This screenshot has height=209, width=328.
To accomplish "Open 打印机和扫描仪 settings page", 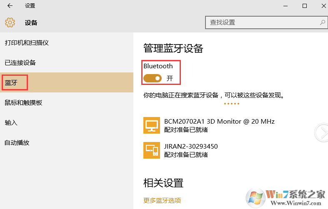I will (27, 43).
